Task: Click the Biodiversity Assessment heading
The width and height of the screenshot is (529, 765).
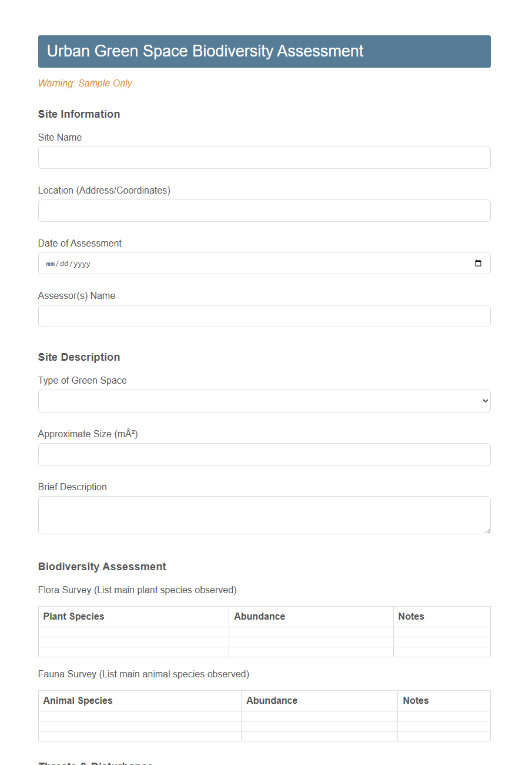Action: (x=102, y=566)
